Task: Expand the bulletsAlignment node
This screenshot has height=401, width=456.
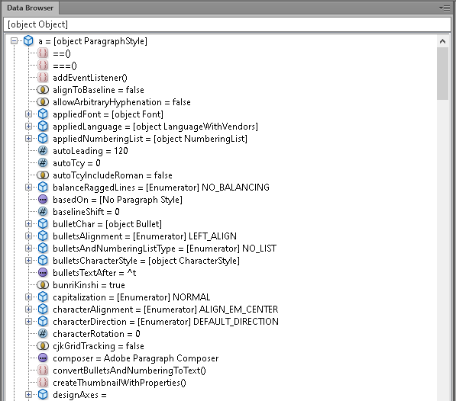Action: 28,236
